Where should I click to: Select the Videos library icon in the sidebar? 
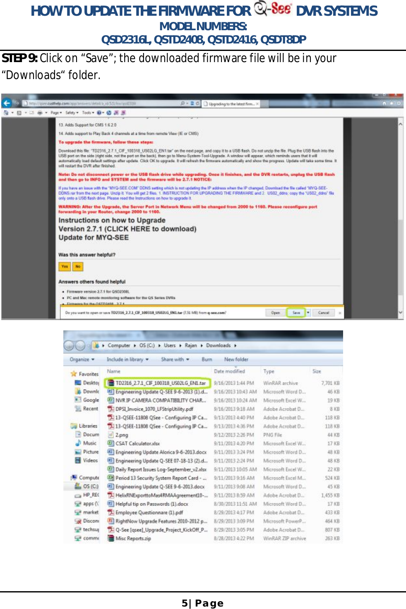(x=77, y=460)
